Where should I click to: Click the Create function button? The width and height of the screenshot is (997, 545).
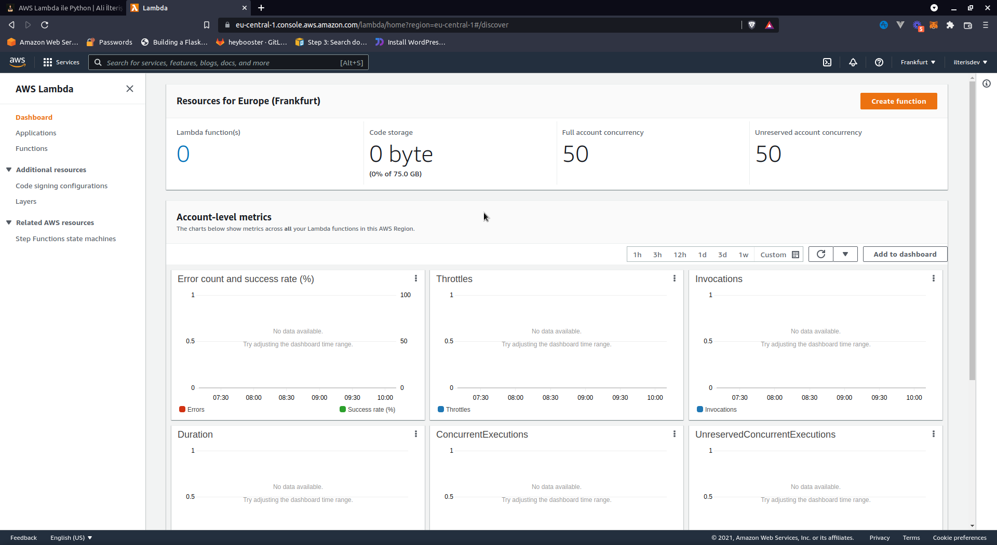pos(898,101)
